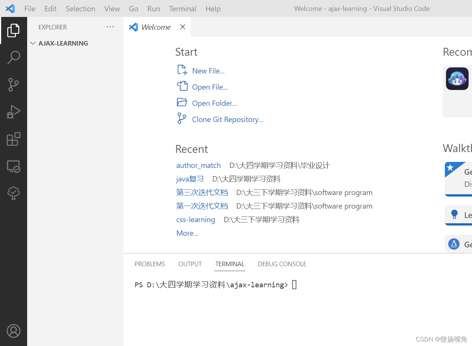The width and height of the screenshot is (472, 346).
Task: Click the star badge on walkthrough card
Action: (450, 168)
